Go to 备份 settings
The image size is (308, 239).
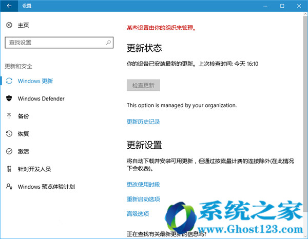coord(24,116)
